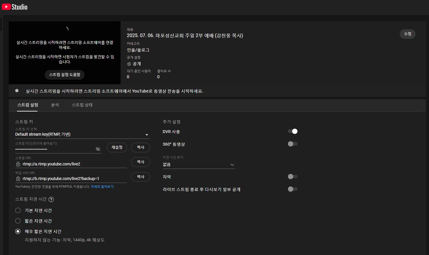
Task: Click the globe icon next to 공개
Action: 129,64
